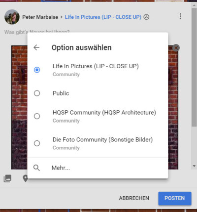Select Die Foto Community radio button

pos(37,143)
